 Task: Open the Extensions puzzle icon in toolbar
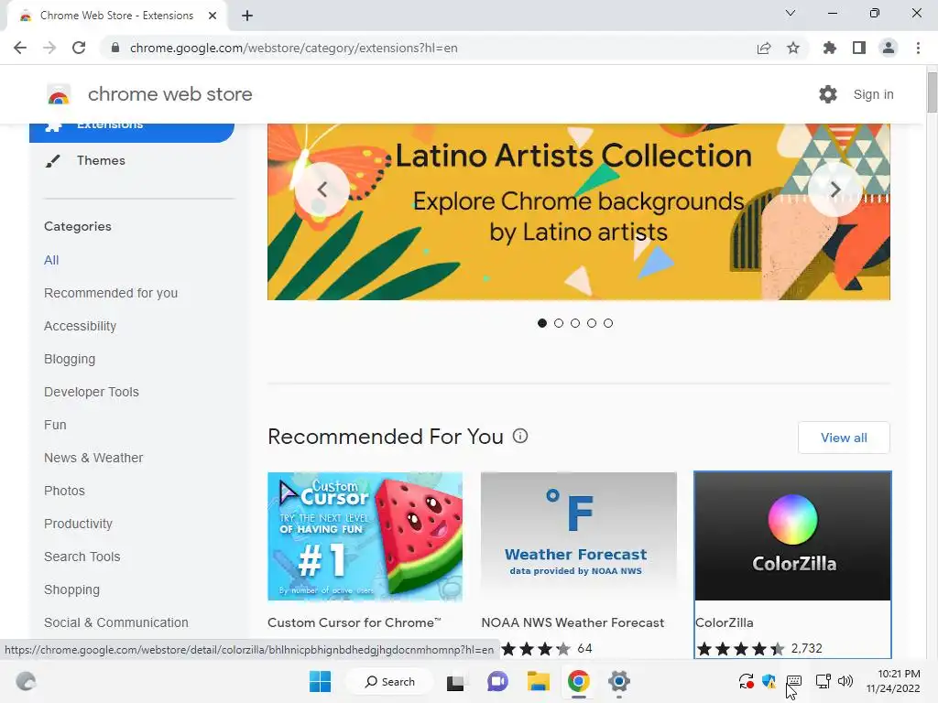tap(830, 48)
